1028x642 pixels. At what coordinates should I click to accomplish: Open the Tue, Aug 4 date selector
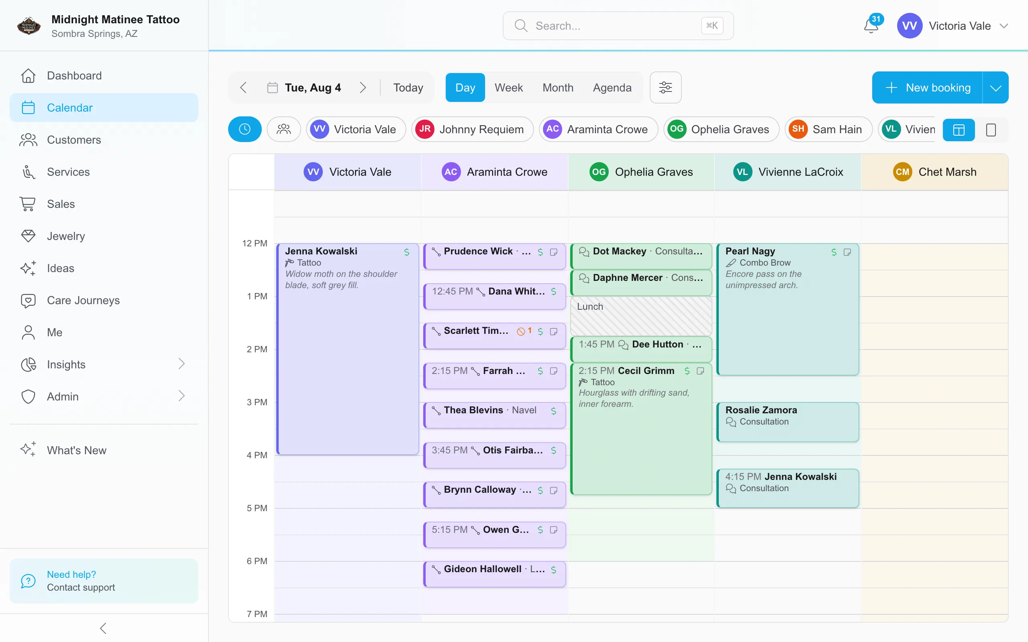(304, 87)
